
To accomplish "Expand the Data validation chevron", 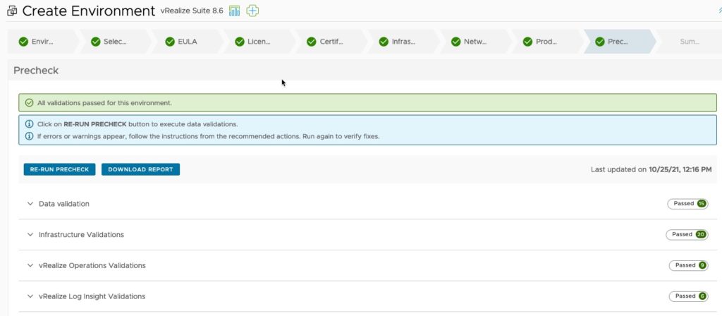I will coord(30,204).
